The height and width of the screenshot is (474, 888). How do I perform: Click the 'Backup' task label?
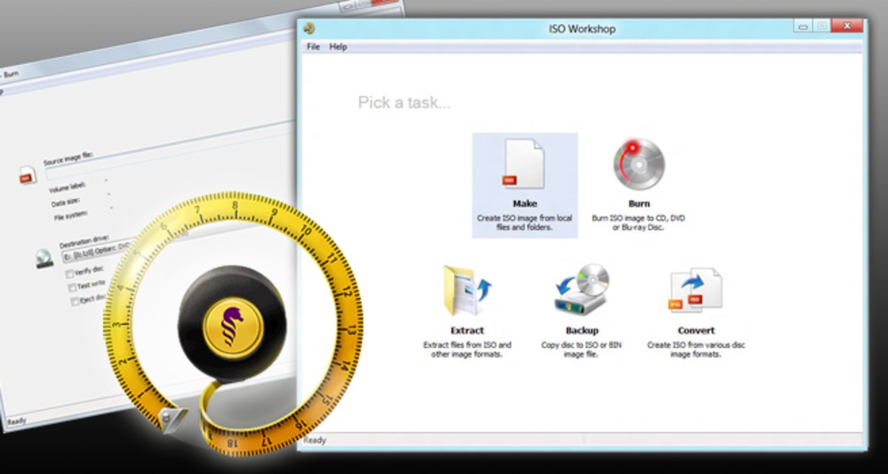click(582, 330)
